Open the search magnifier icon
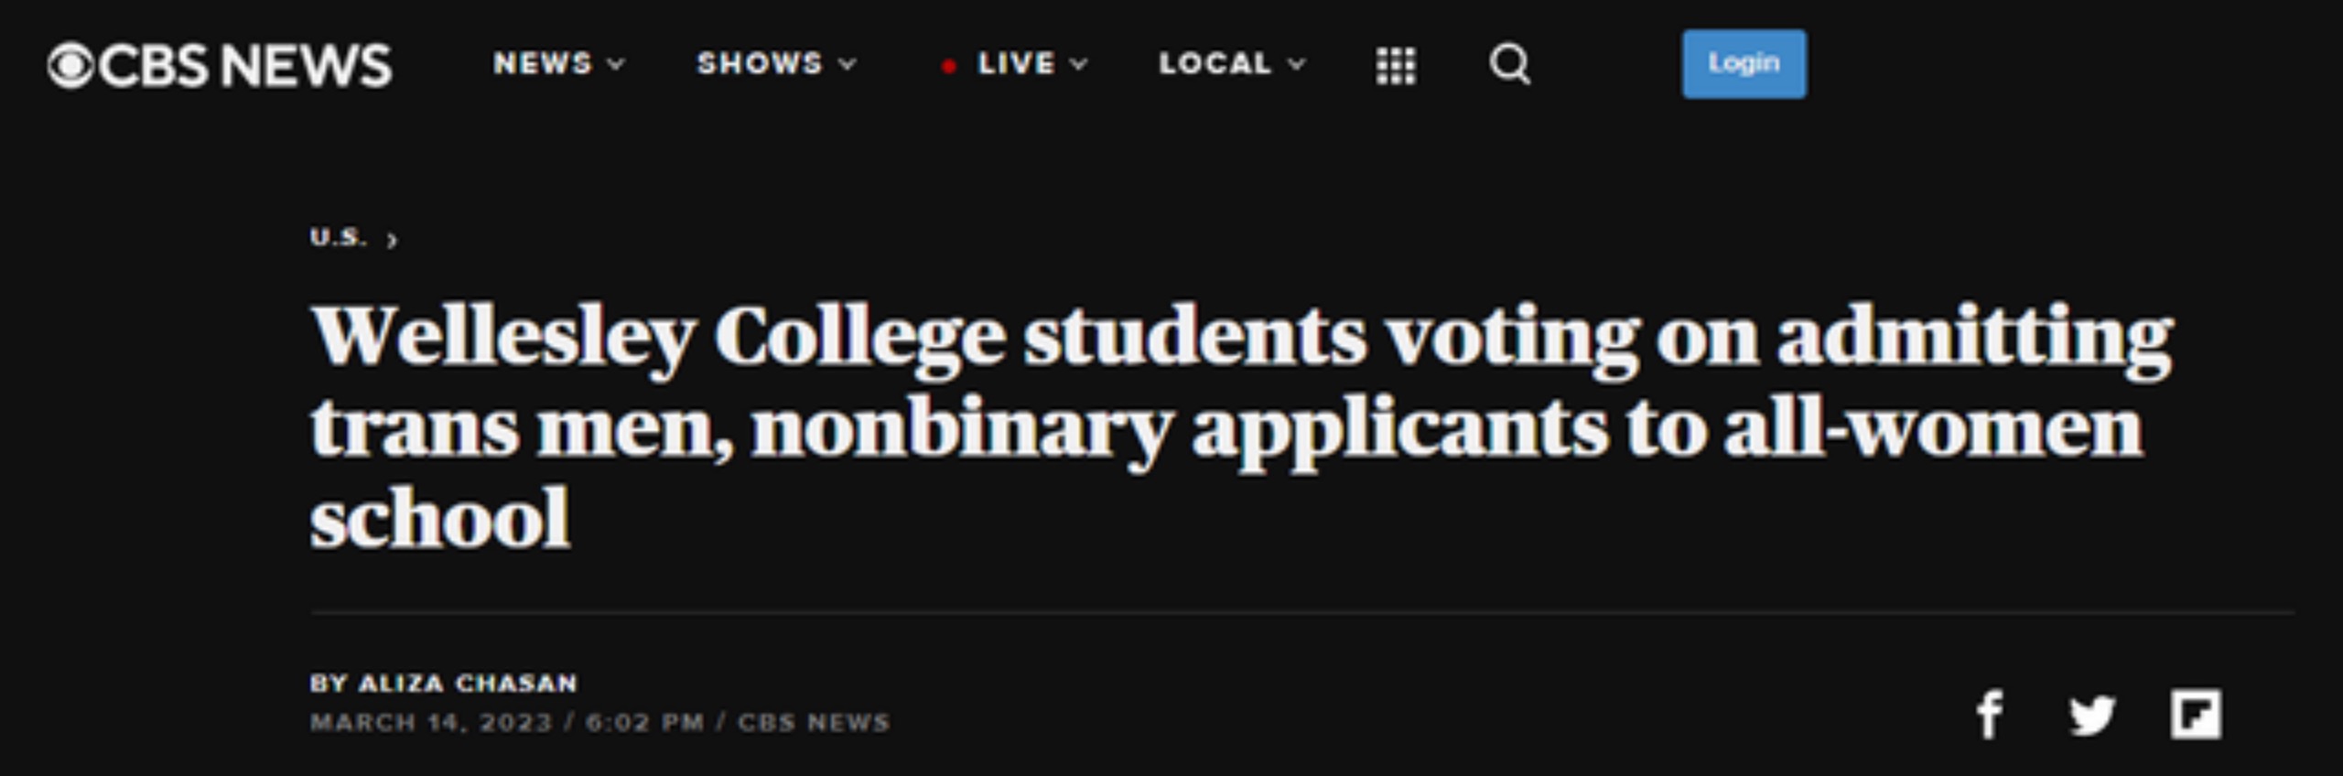The height and width of the screenshot is (776, 2343). [x=1509, y=64]
